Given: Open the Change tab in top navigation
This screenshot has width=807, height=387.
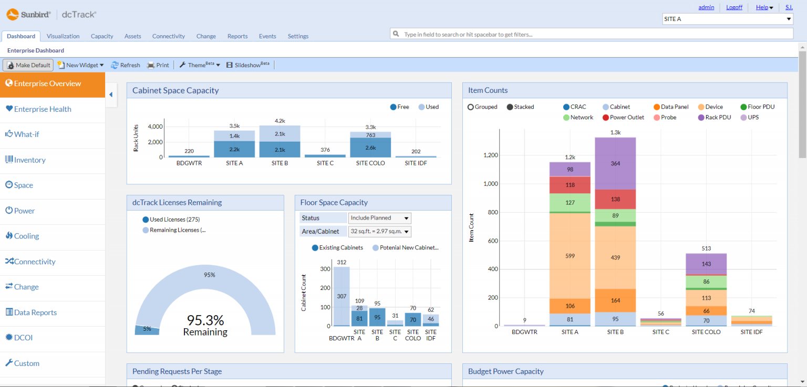Looking at the screenshot, I should [206, 36].
